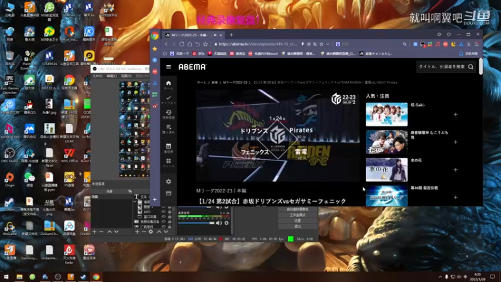Open the ABEMA hamburger menu

point(168,67)
